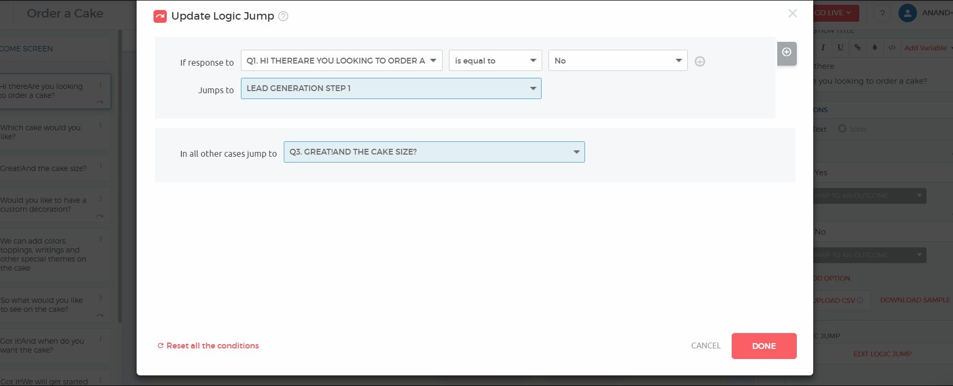This screenshot has height=386, width=953.
Task: Click 'Reset all the conditions' link
Action: (x=212, y=346)
